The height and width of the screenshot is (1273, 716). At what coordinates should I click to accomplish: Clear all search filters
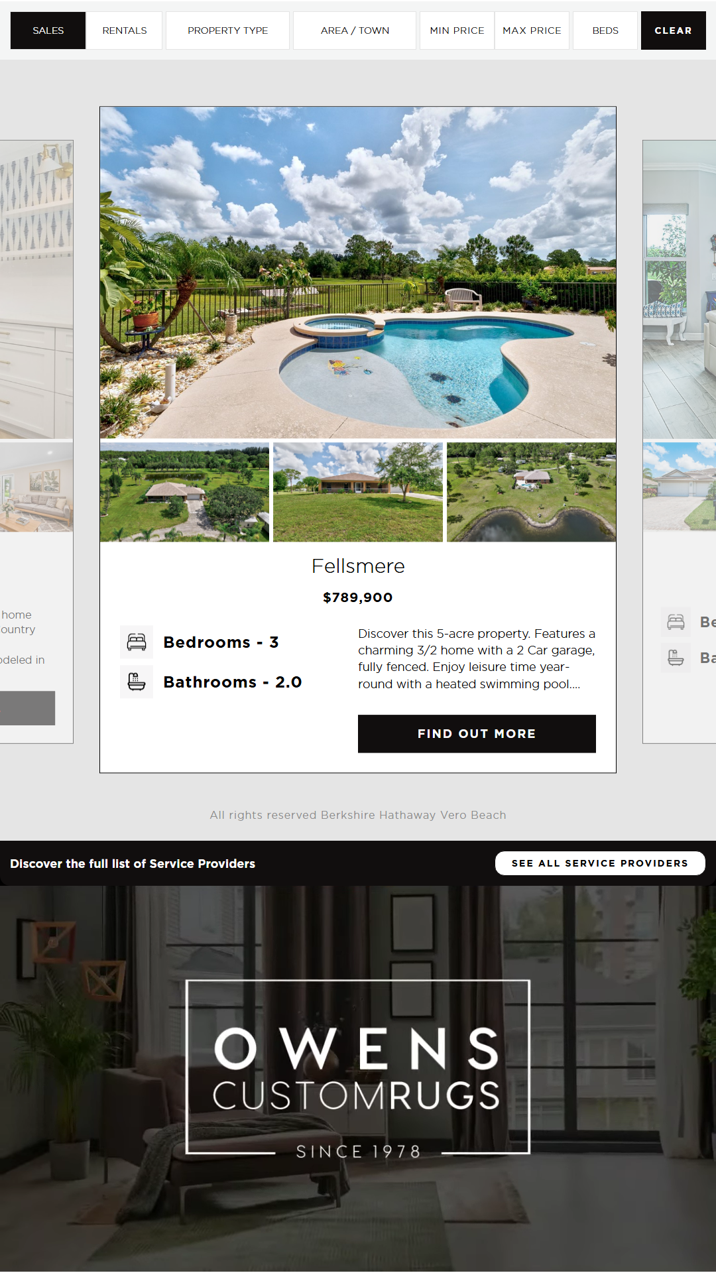pyautogui.click(x=673, y=30)
